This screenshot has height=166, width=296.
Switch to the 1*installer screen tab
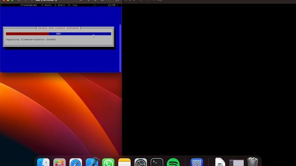[29, 5]
